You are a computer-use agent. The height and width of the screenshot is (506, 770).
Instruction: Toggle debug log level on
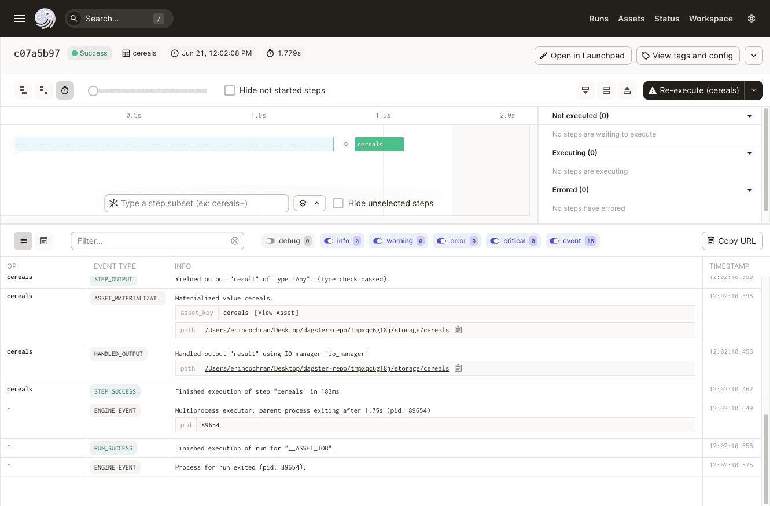270,241
